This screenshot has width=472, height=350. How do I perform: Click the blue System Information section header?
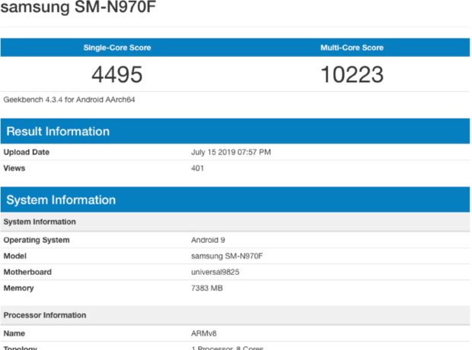[x=235, y=200]
